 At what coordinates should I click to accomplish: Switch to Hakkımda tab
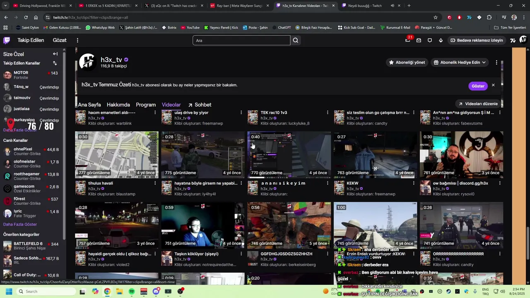pyautogui.click(x=118, y=105)
